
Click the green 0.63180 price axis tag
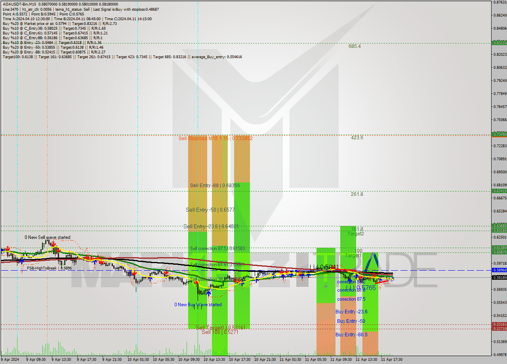(x=499, y=231)
